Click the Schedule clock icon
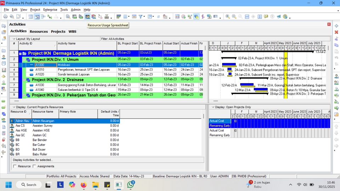 click(183, 17)
